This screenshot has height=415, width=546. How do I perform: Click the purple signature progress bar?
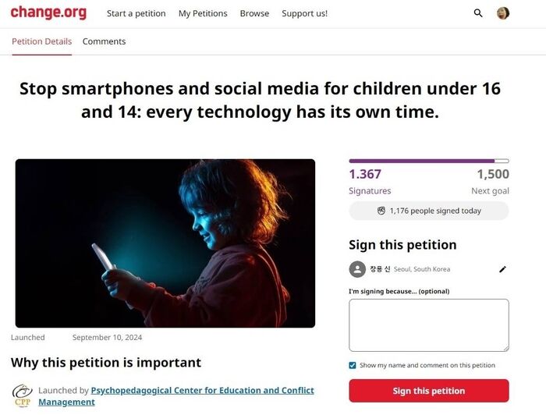[x=428, y=161]
